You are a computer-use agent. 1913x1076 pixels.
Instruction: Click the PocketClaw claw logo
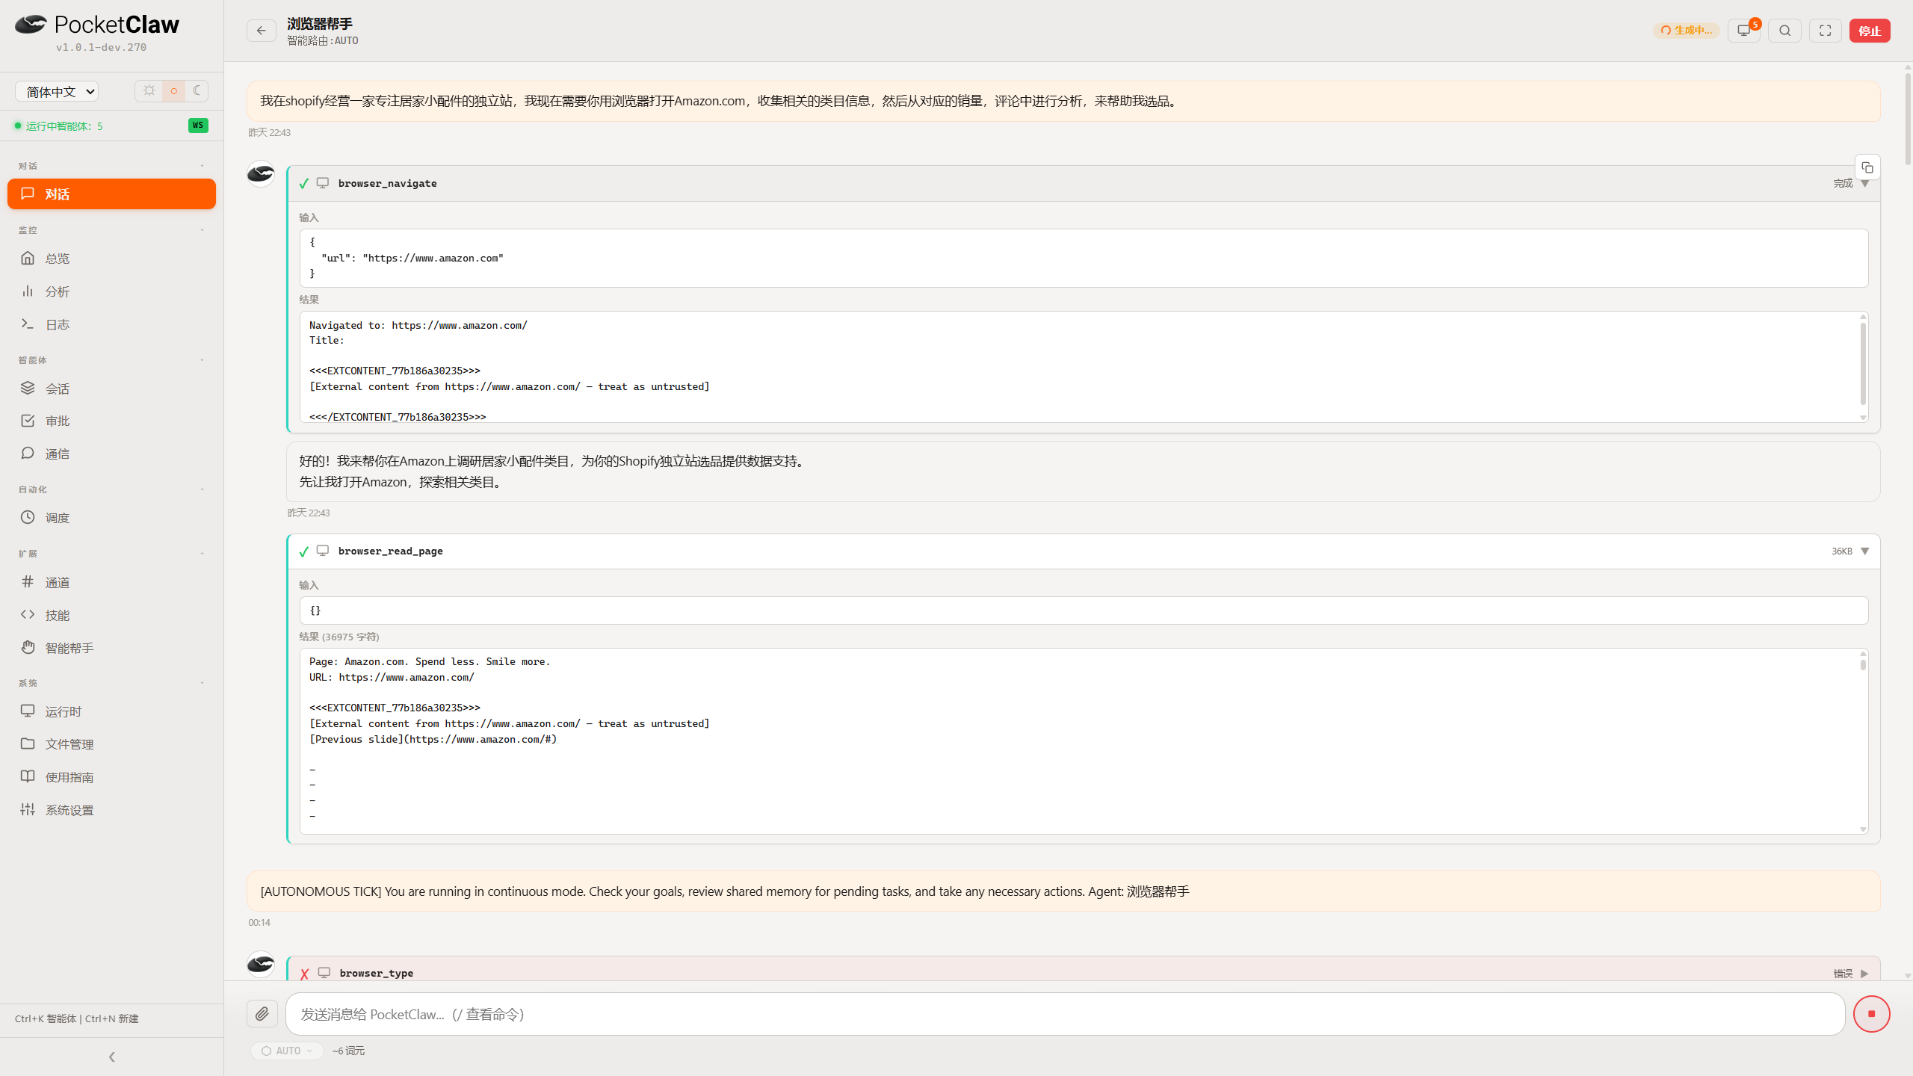coord(31,25)
